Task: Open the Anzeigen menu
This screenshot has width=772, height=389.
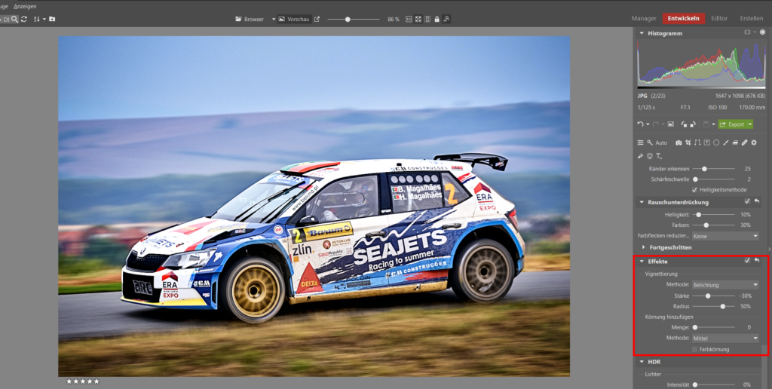Action: (x=25, y=6)
